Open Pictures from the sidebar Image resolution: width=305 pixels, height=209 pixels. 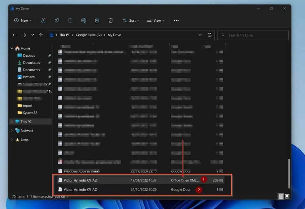pyautogui.click(x=29, y=77)
